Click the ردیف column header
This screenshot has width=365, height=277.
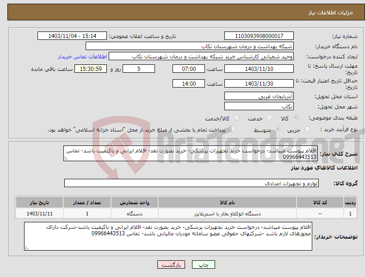350,202
